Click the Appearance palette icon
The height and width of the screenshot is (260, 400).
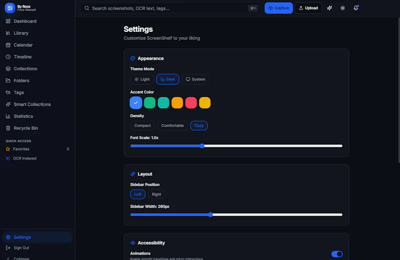point(132,58)
